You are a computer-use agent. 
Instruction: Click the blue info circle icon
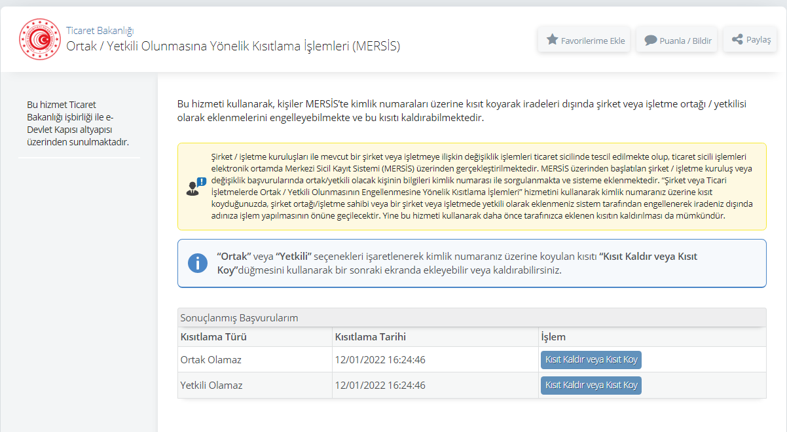point(198,263)
